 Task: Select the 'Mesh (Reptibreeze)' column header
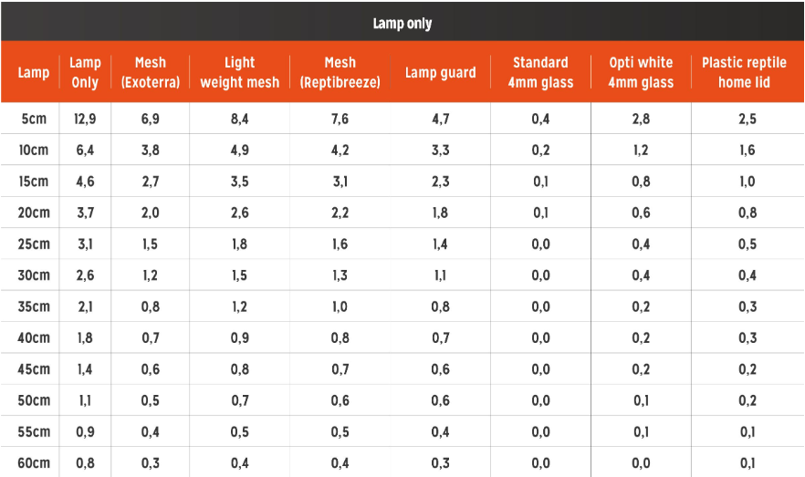(340, 73)
